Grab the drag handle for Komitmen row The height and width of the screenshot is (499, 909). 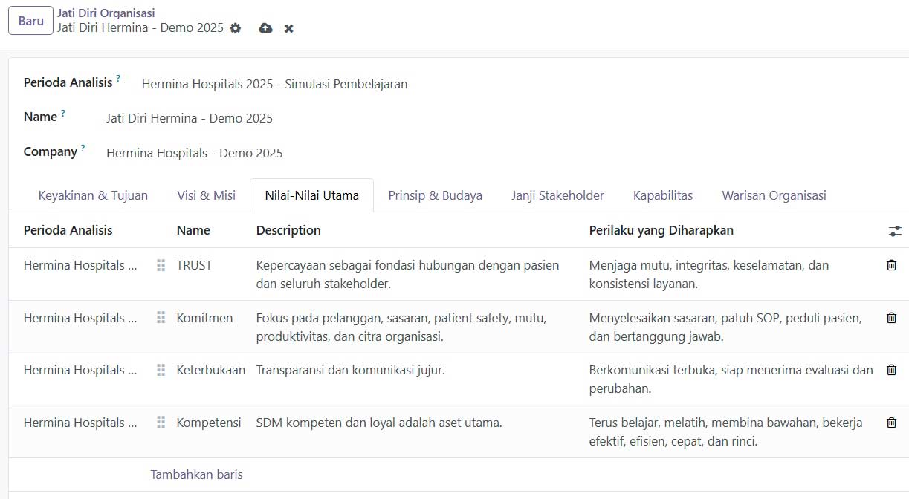click(161, 318)
